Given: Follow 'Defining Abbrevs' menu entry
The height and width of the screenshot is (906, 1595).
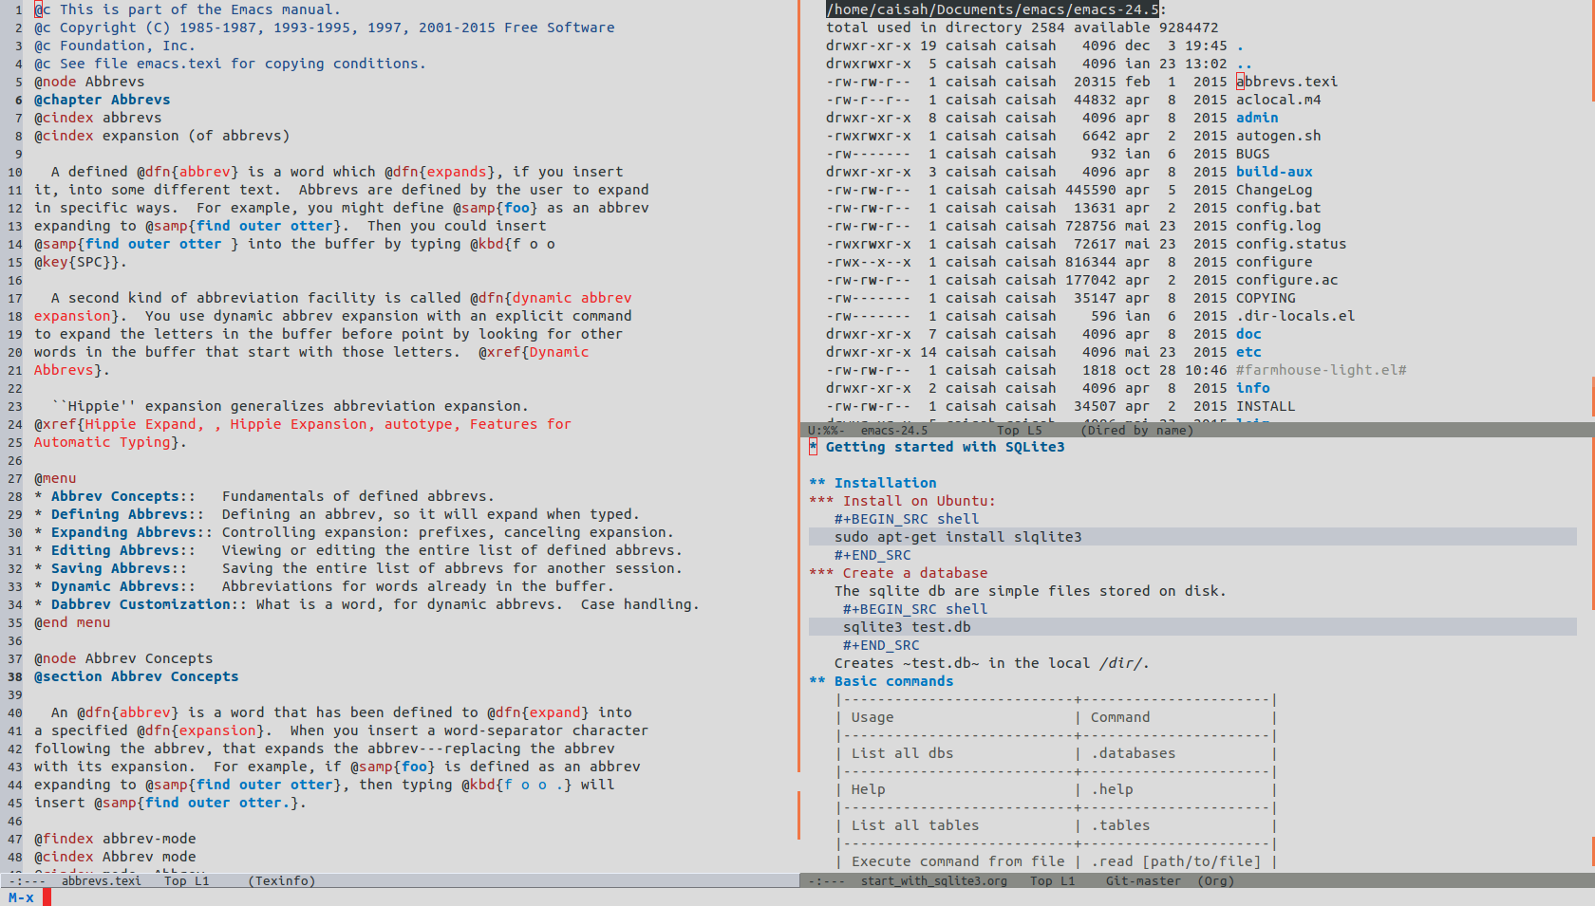Looking at the screenshot, I should [119, 514].
